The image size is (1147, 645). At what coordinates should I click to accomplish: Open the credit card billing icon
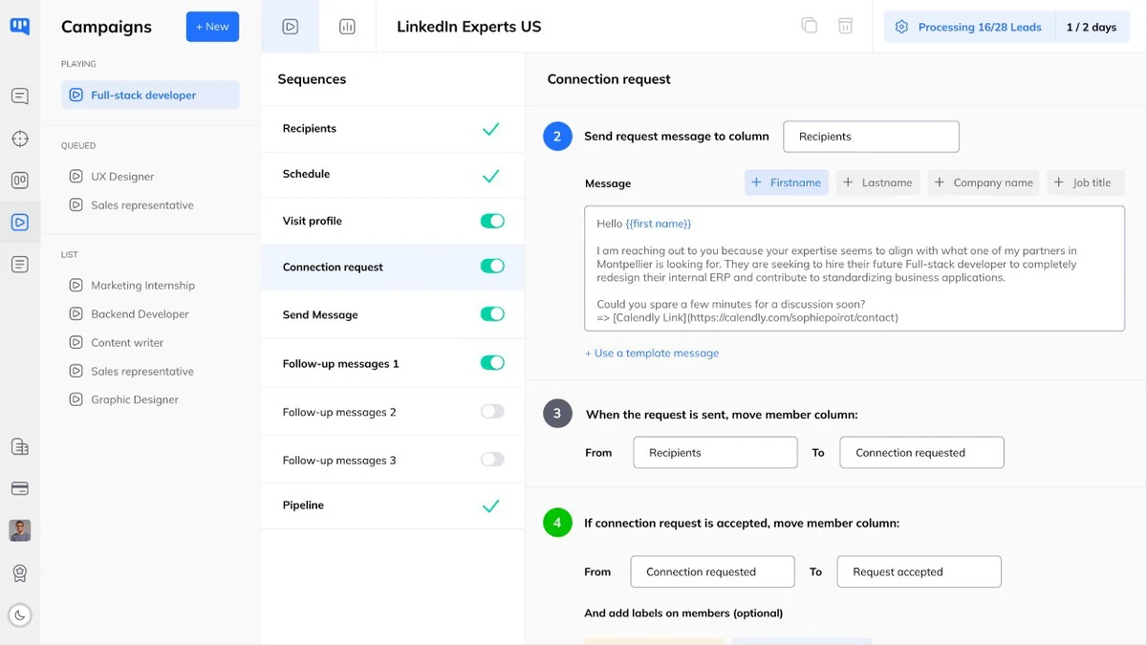20,488
